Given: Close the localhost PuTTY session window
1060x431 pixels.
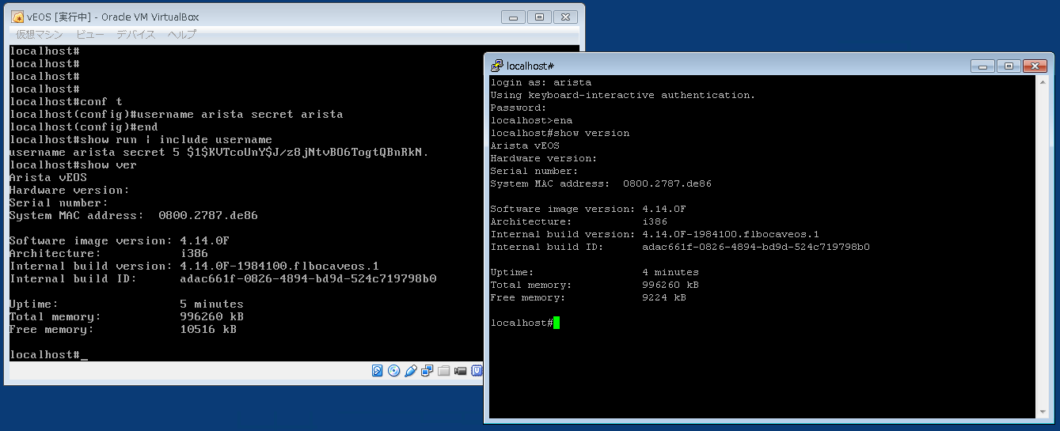Looking at the screenshot, I should [1034, 66].
